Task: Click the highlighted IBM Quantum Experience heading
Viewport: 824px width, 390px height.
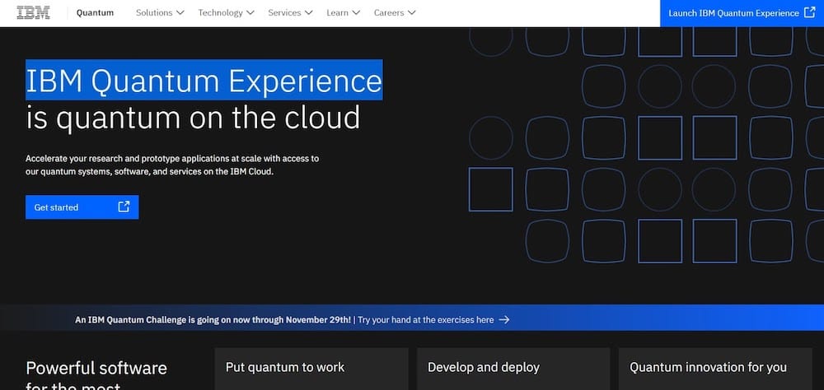Action: click(204, 81)
